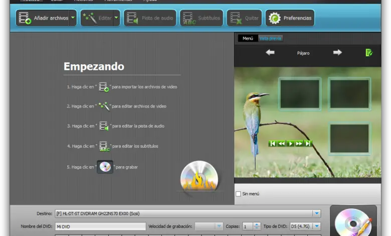Go to previous menu template arrow
The image size is (391, 236).
[x=270, y=52]
